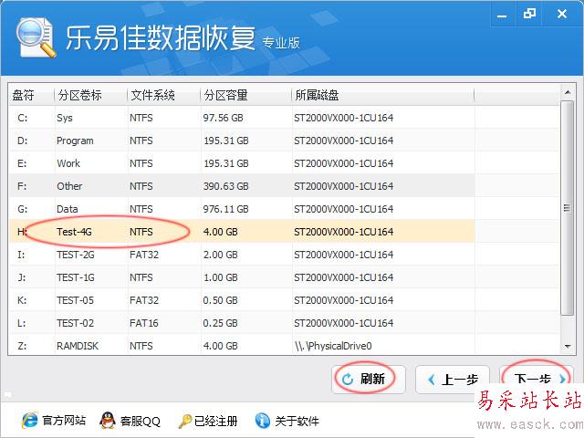Open the 官方网站 link
The image size is (584, 438).
[64, 421]
